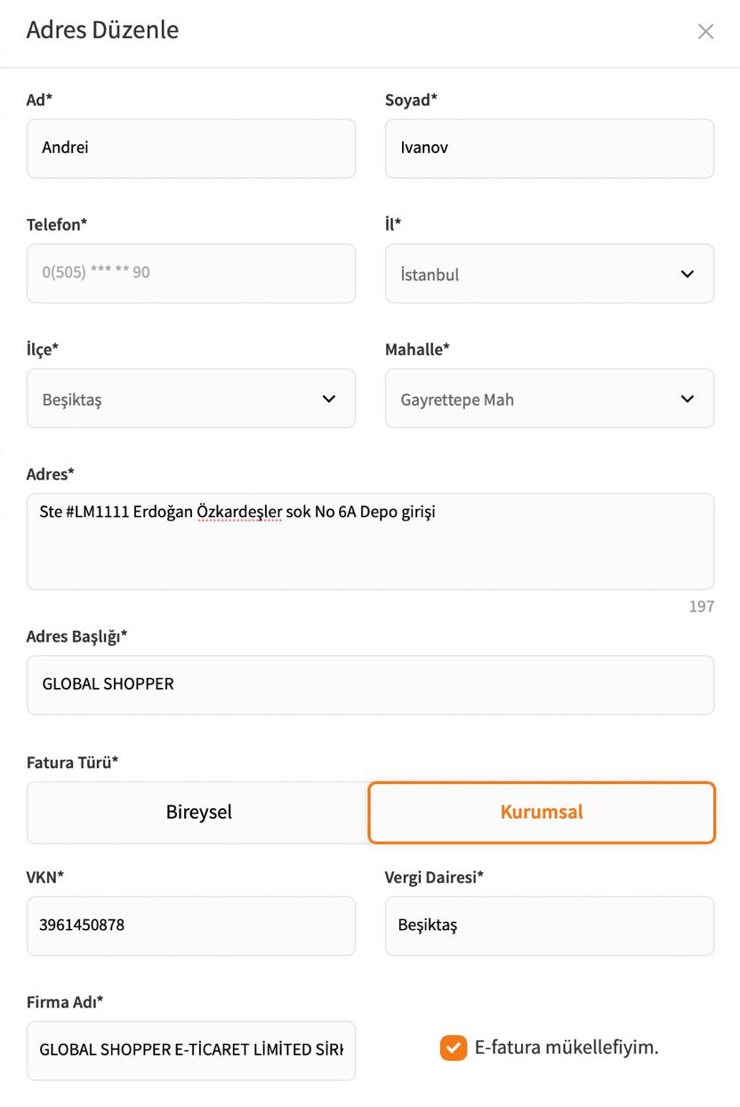Click the underlined word Özkardeşler in address

coord(239,513)
